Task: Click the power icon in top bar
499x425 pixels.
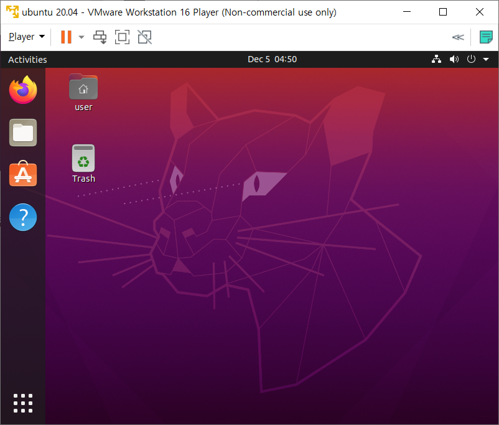Action: (471, 59)
